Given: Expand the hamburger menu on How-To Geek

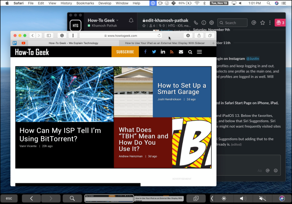Looking at the screenshot, I should point(199,52).
